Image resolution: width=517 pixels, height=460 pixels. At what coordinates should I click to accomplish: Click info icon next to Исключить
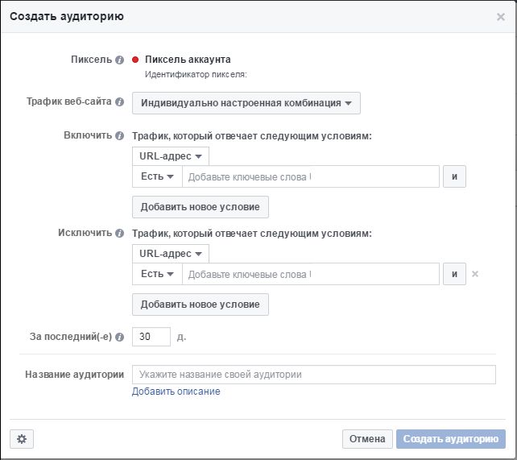click(119, 234)
